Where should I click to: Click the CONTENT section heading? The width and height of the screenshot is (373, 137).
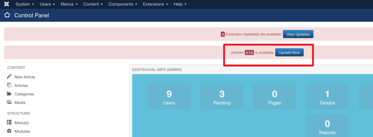[x=16, y=68]
